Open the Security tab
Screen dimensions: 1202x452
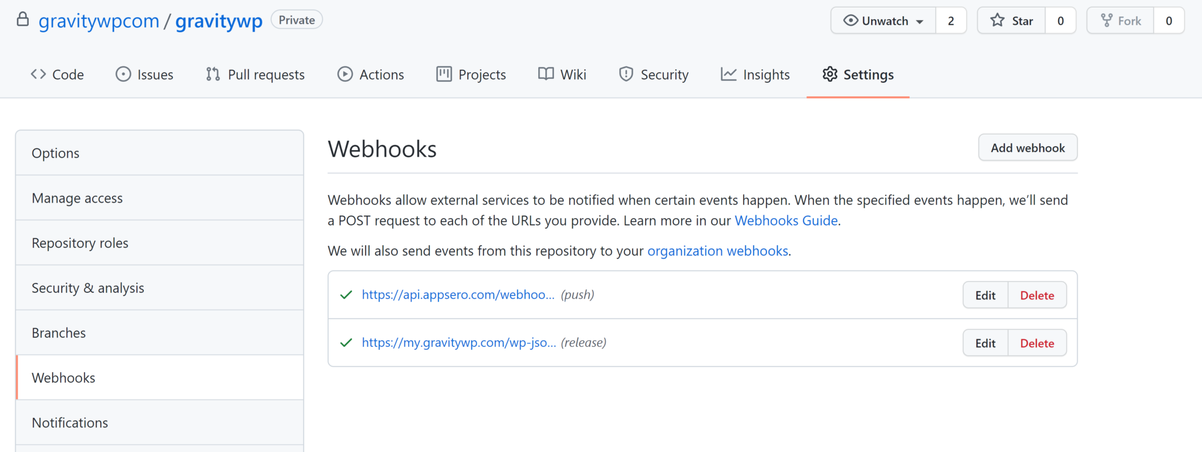653,75
